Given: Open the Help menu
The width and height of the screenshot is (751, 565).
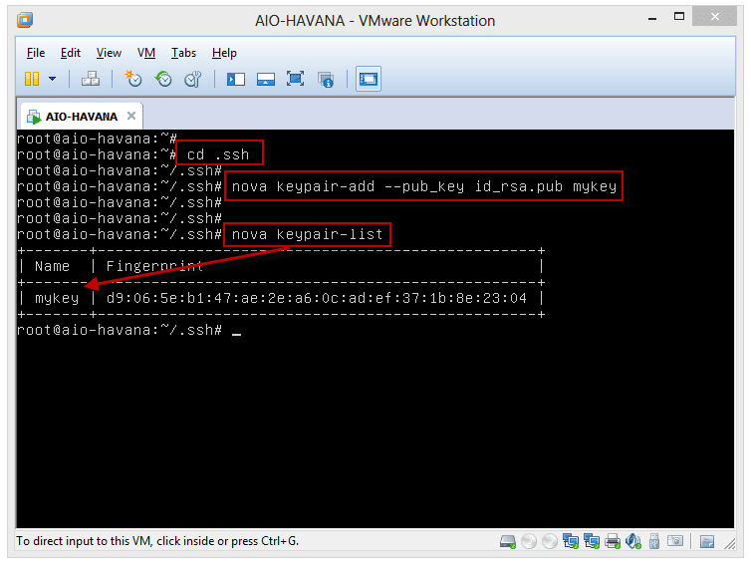Looking at the screenshot, I should pos(224,53).
